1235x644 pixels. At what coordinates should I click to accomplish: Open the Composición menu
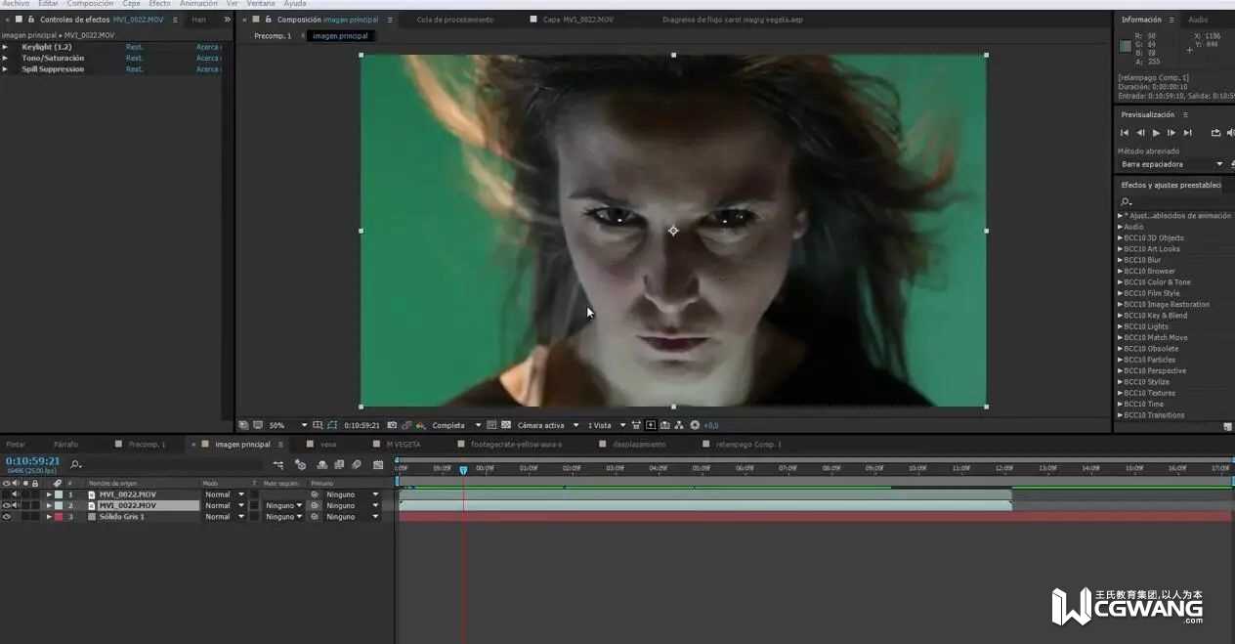[90, 4]
